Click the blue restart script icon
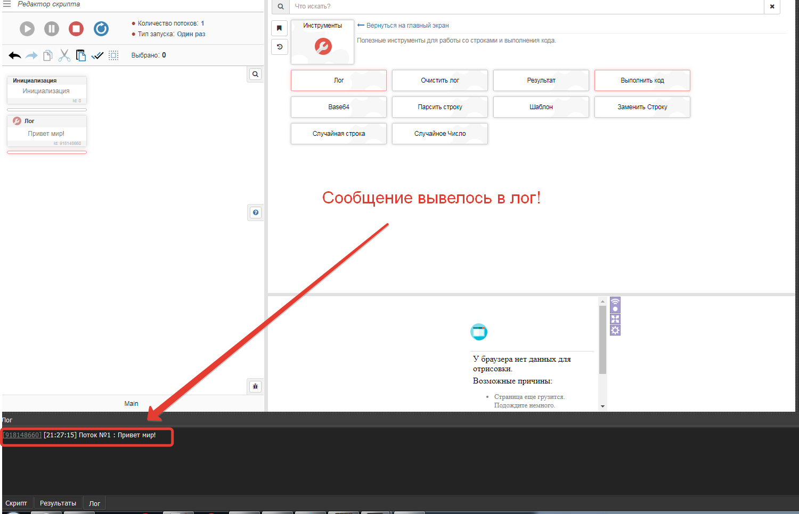 pos(101,29)
